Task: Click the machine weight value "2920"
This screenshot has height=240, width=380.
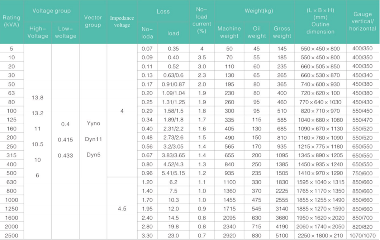Action: (x=229, y=235)
